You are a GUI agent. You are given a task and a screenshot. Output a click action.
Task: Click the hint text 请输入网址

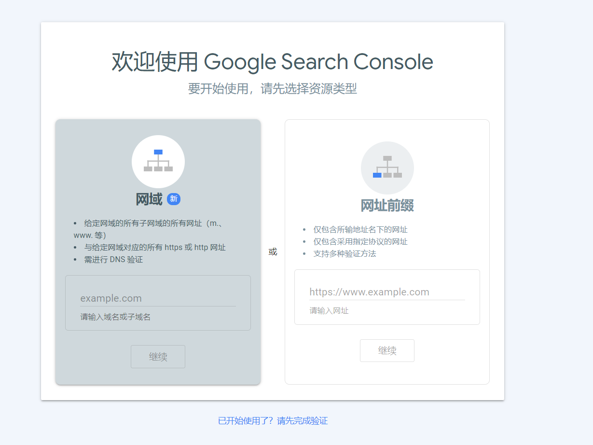pyautogui.click(x=329, y=311)
